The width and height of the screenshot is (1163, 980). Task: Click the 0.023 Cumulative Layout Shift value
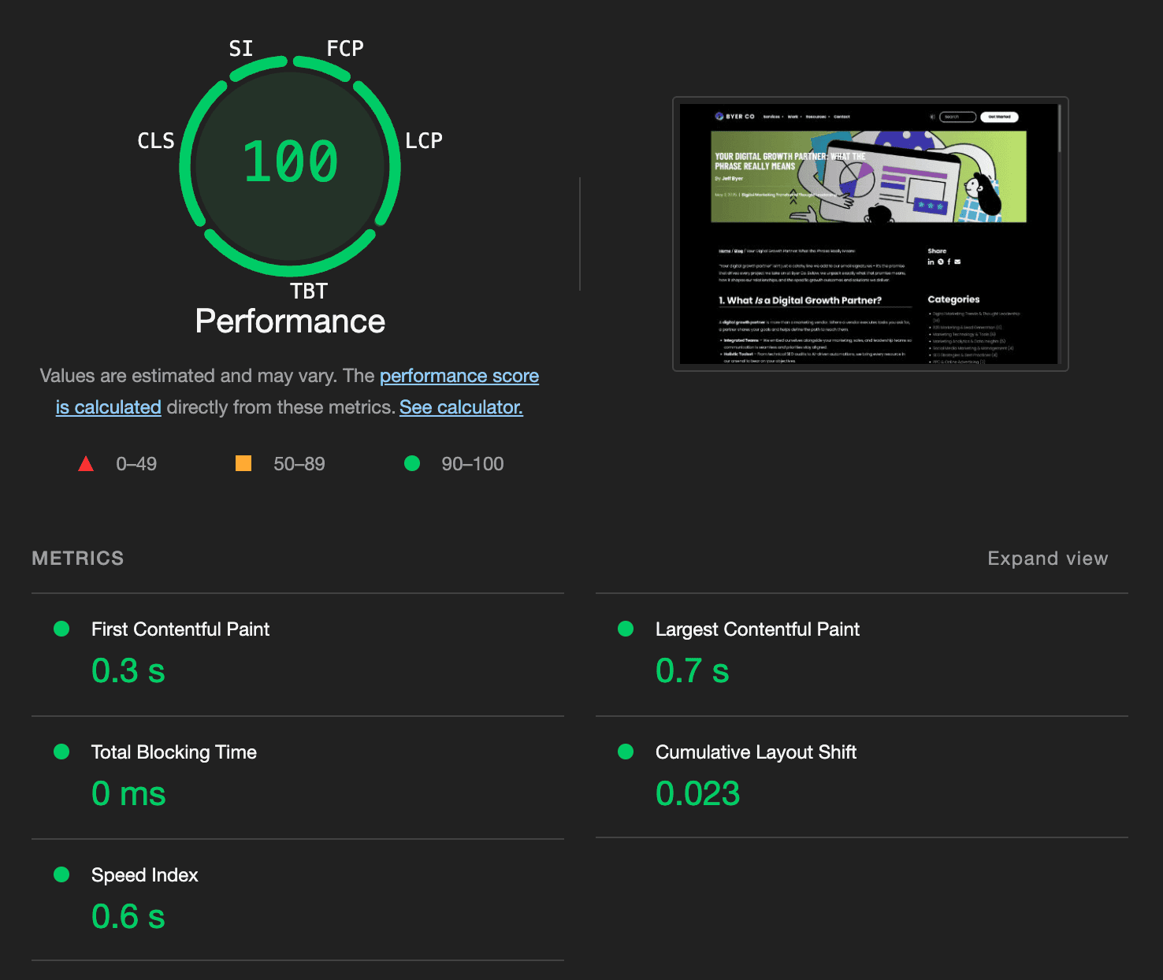click(x=697, y=793)
